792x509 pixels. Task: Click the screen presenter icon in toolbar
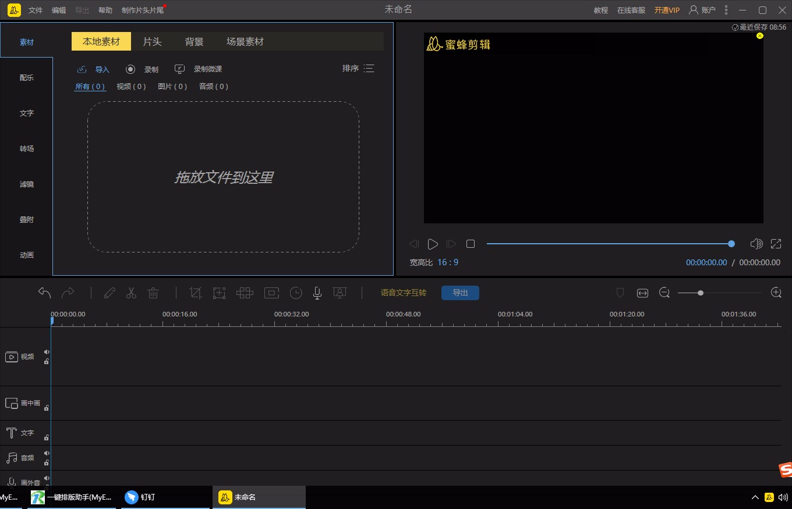pyautogui.click(x=340, y=293)
